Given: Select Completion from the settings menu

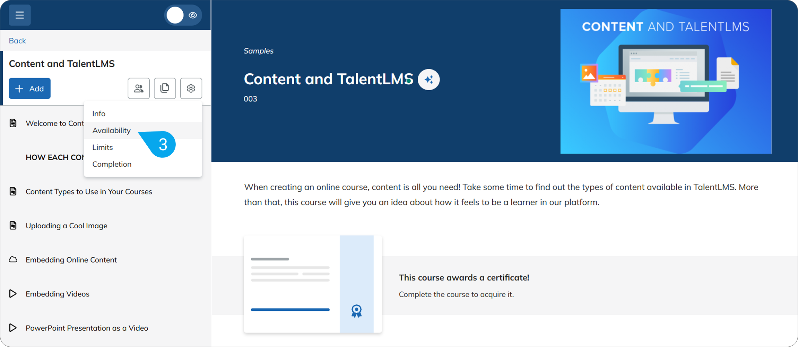Looking at the screenshot, I should click(143, 164).
